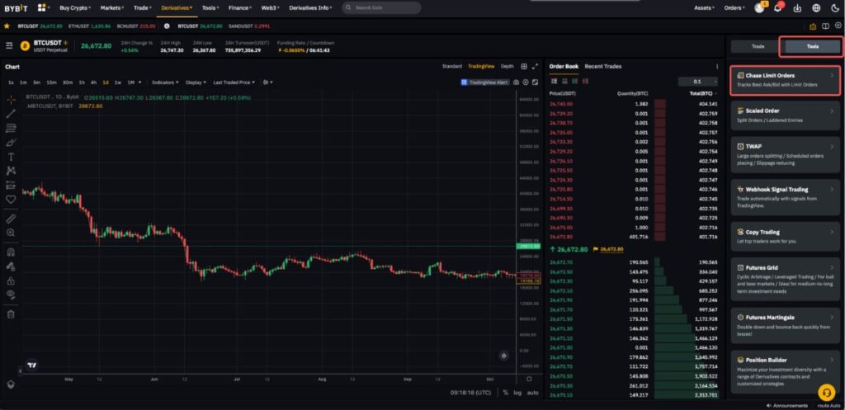Screen dimensions: 845x410
Task: Open Futures Grid bot
Action: click(786, 279)
